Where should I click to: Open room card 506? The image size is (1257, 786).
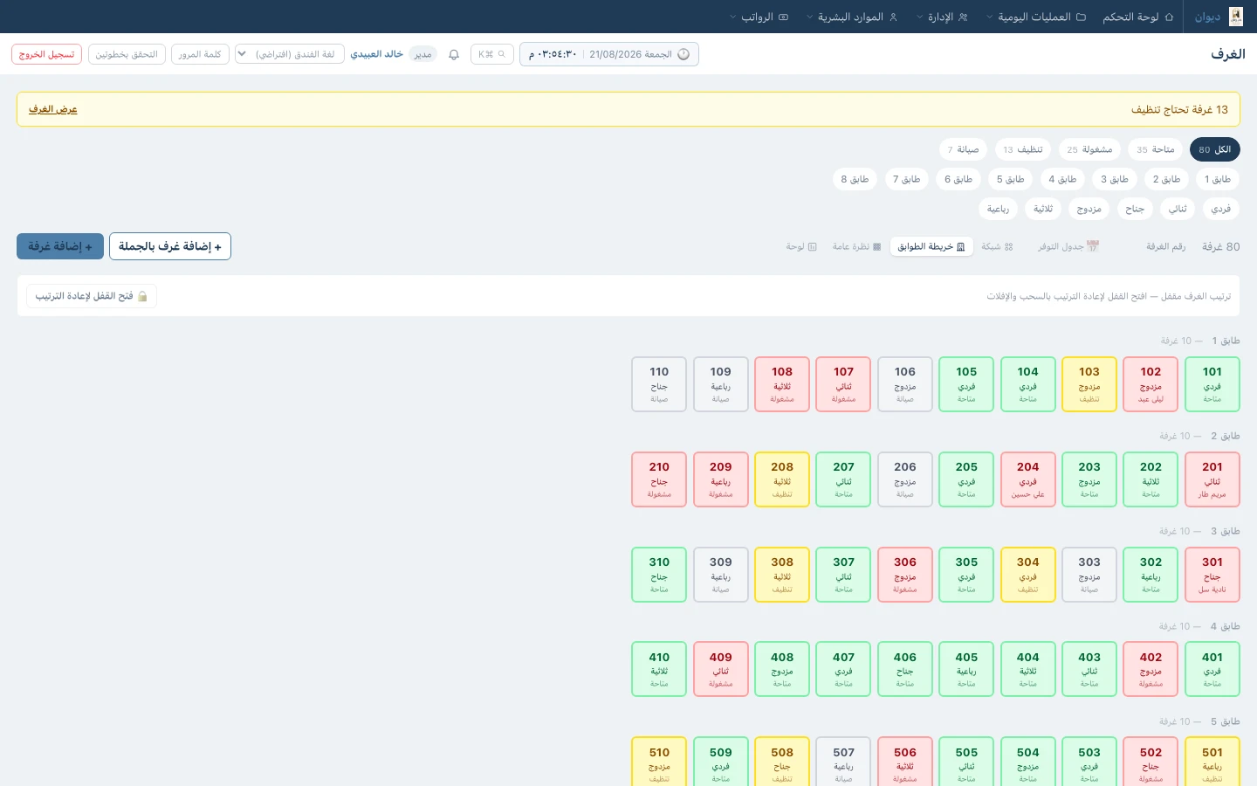point(905,762)
